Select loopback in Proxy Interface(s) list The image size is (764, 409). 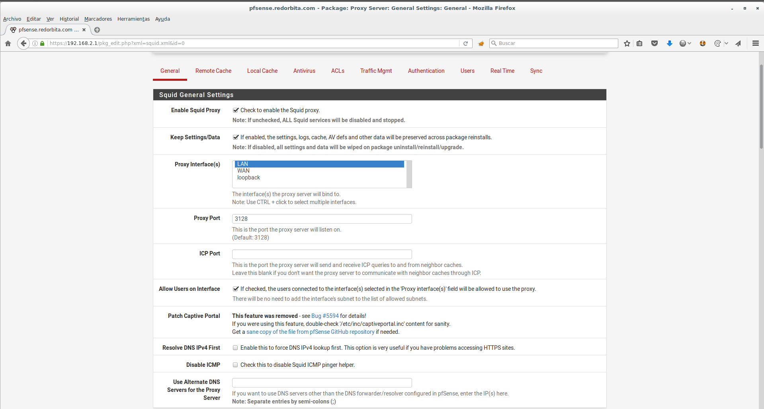tap(248, 177)
